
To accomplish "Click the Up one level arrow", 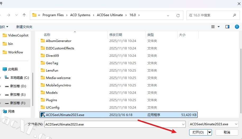I will (x=24, y=15).
